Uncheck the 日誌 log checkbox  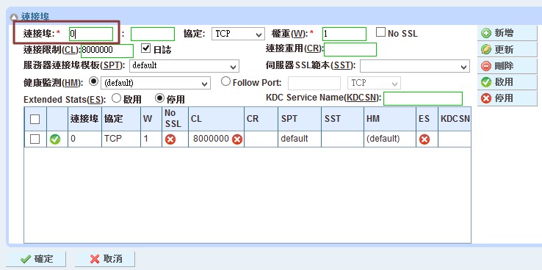pos(146,48)
